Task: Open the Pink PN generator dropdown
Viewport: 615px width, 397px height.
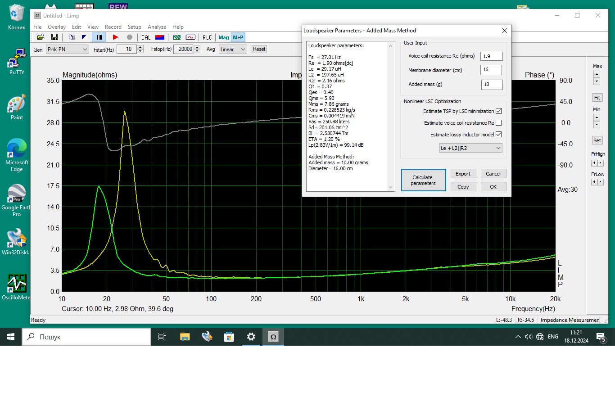Action: [x=67, y=50]
